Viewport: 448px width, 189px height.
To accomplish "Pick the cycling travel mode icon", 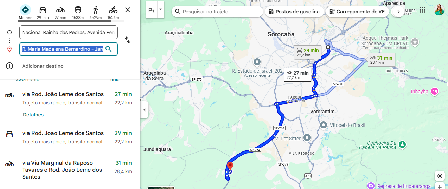I will point(113,10).
